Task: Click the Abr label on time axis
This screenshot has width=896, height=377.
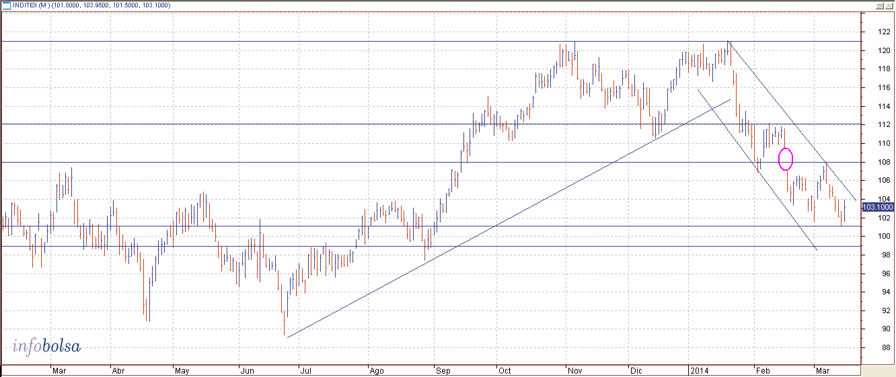Action: coord(118,370)
